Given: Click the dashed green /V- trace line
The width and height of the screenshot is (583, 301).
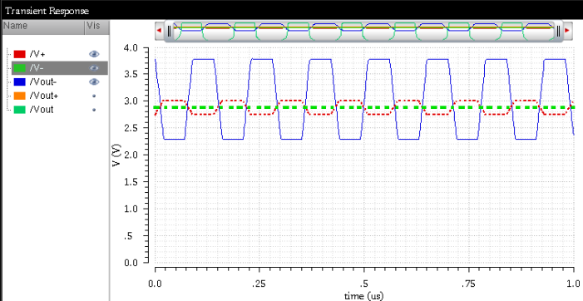Looking at the screenshot, I should click(364, 107).
